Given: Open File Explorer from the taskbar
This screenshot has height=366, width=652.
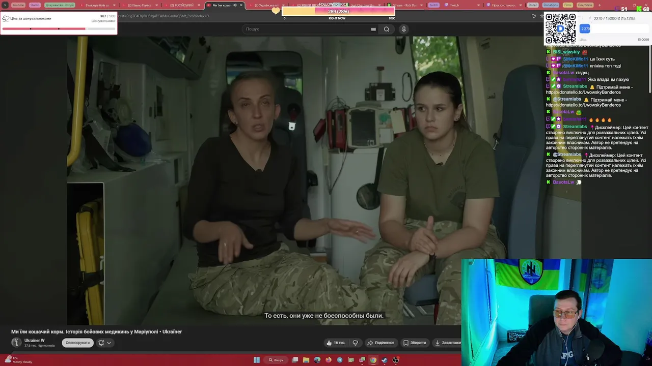Looking at the screenshot, I should pos(306,360).
